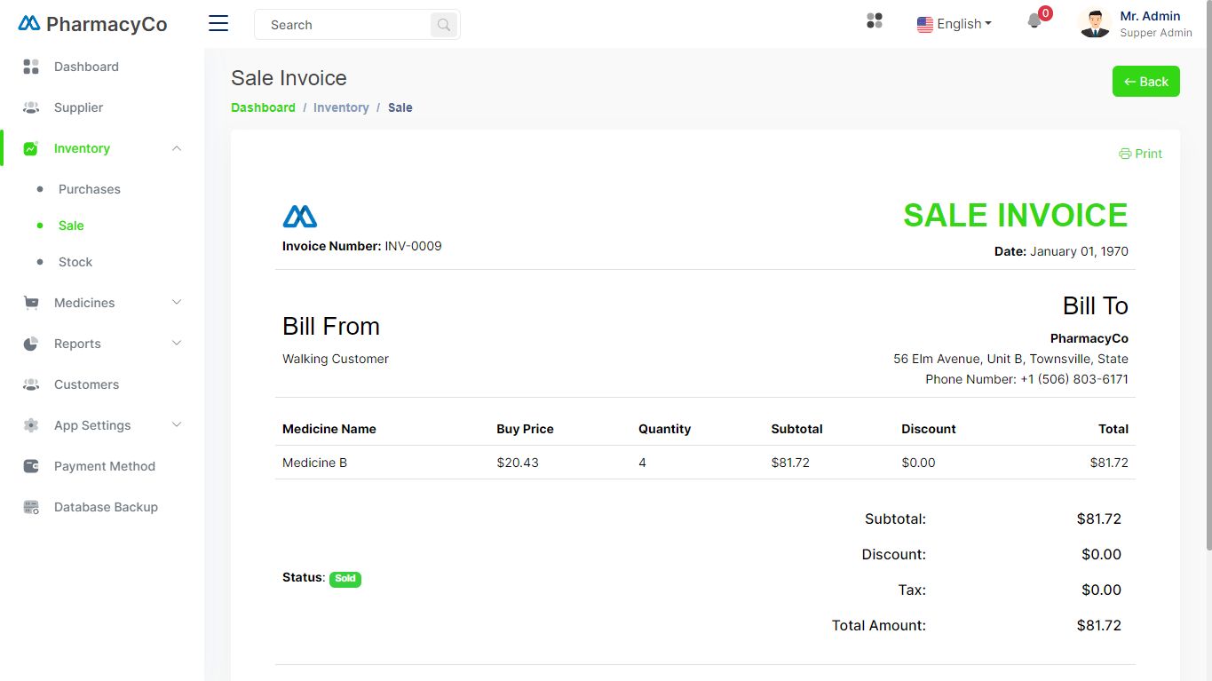
Task: Click the Print invoice link
Action: point(1140,154)
